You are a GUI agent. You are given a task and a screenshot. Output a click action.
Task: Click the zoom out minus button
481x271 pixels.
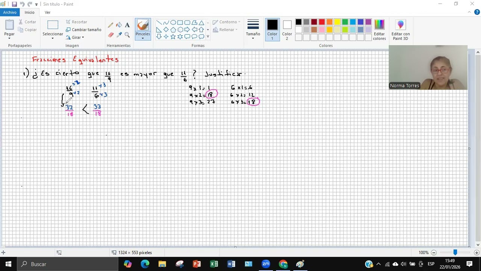click(434, 253)
